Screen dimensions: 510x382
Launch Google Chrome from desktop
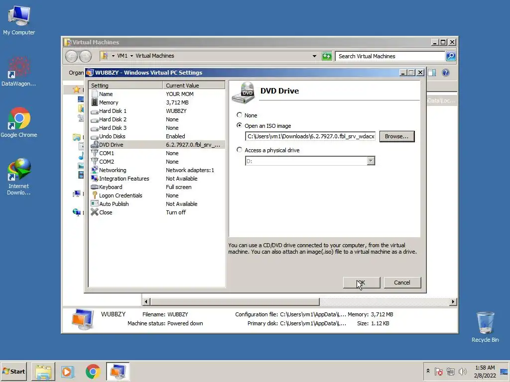(19, 122)
